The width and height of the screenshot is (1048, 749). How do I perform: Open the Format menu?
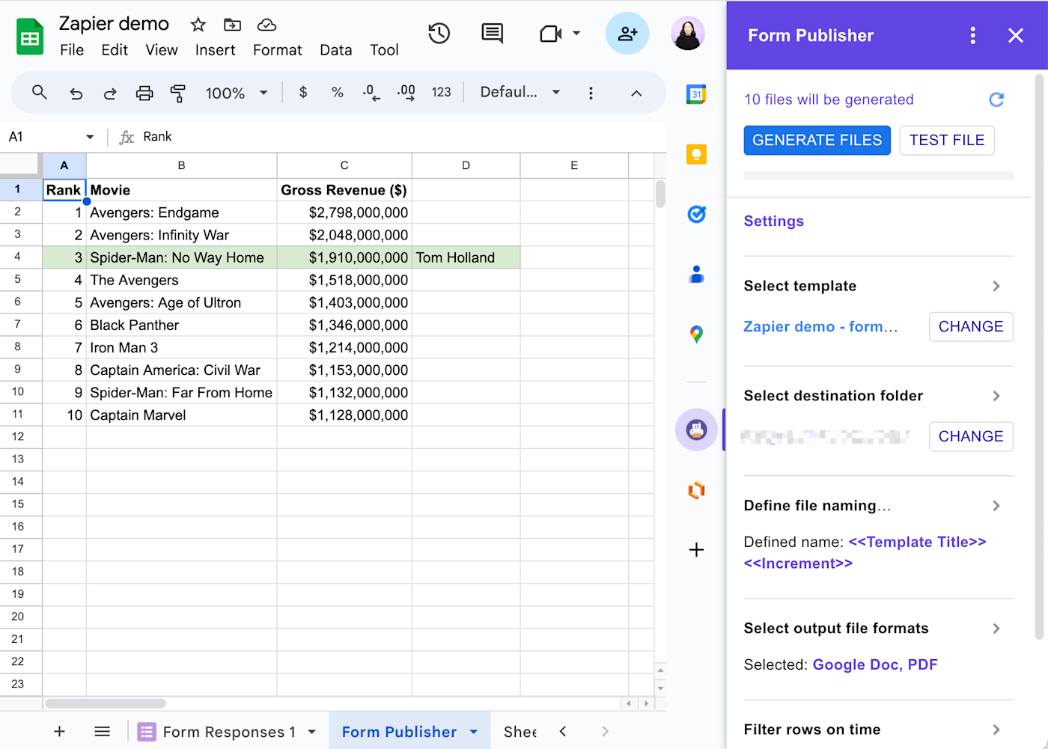[278, 50]
